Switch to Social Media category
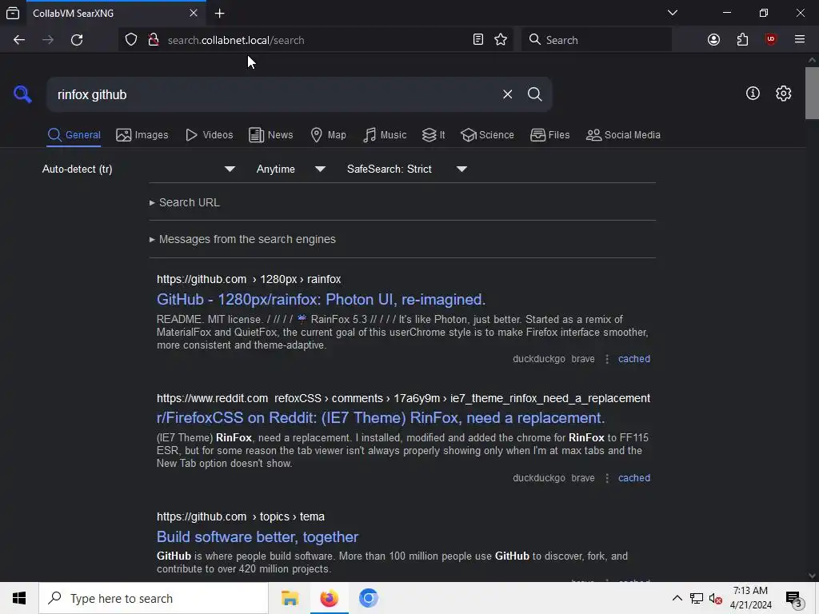The height and width of the screenshot is (614, 819). coord(623,134)
